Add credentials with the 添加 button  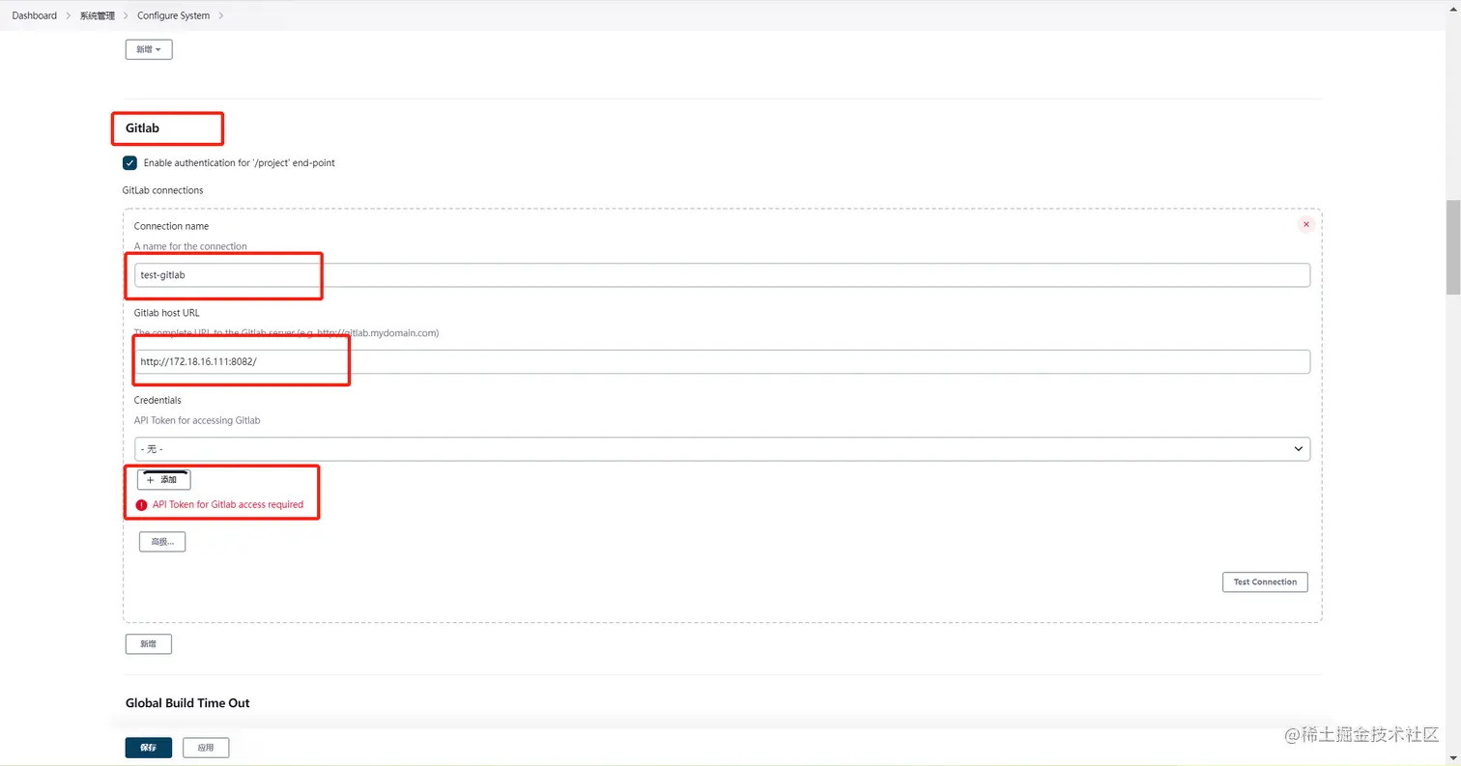(x=162, y=480)
